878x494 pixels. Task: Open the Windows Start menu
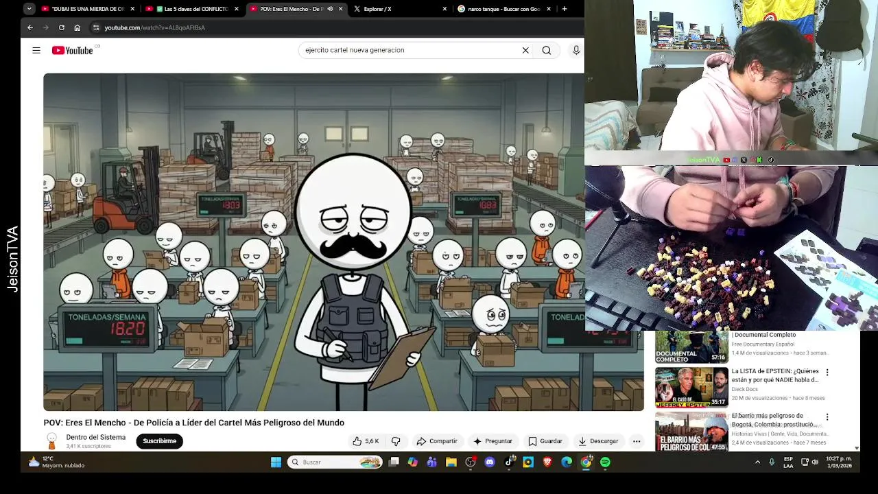pyautogui.click(x=276, y=462)
